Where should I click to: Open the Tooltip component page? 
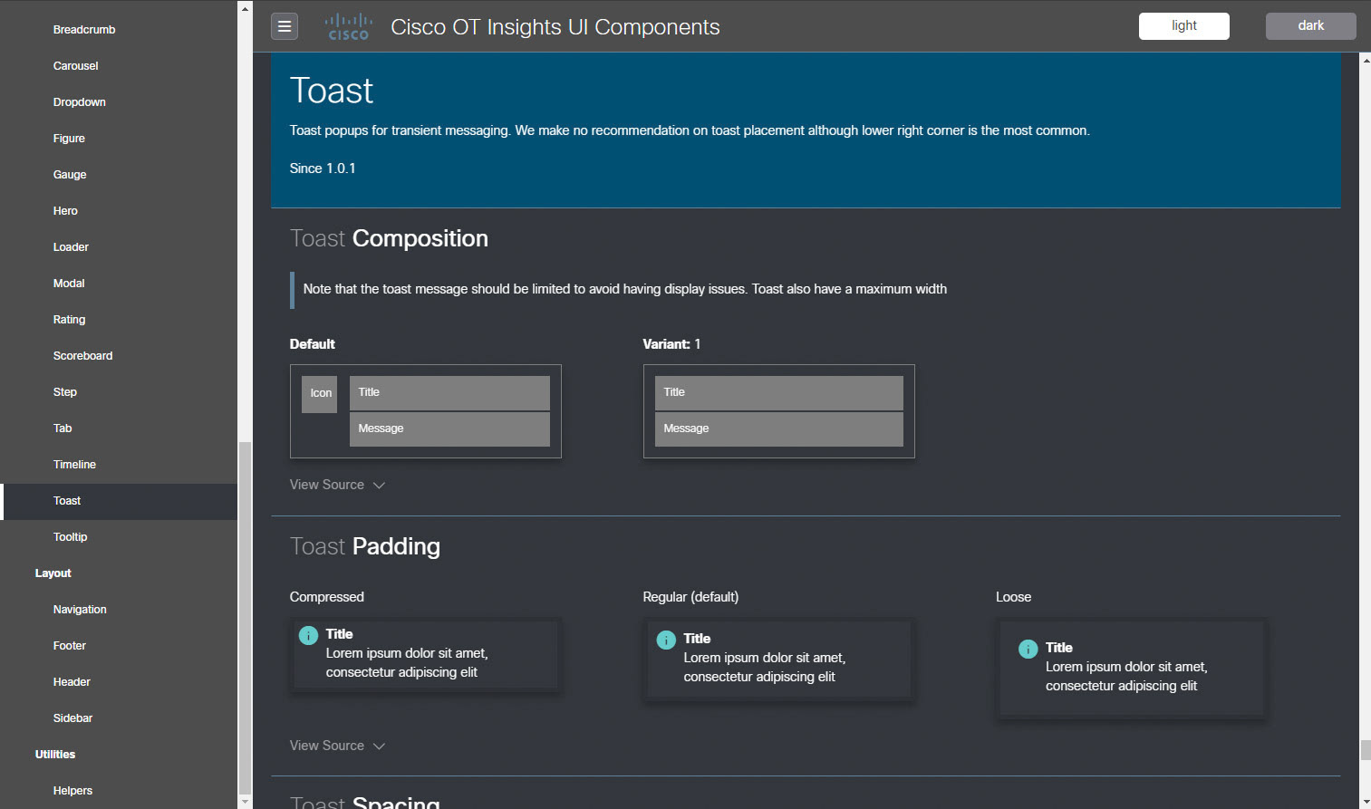pos(71,537)
